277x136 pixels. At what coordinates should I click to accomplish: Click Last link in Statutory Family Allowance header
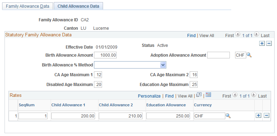tap(265, 36)
